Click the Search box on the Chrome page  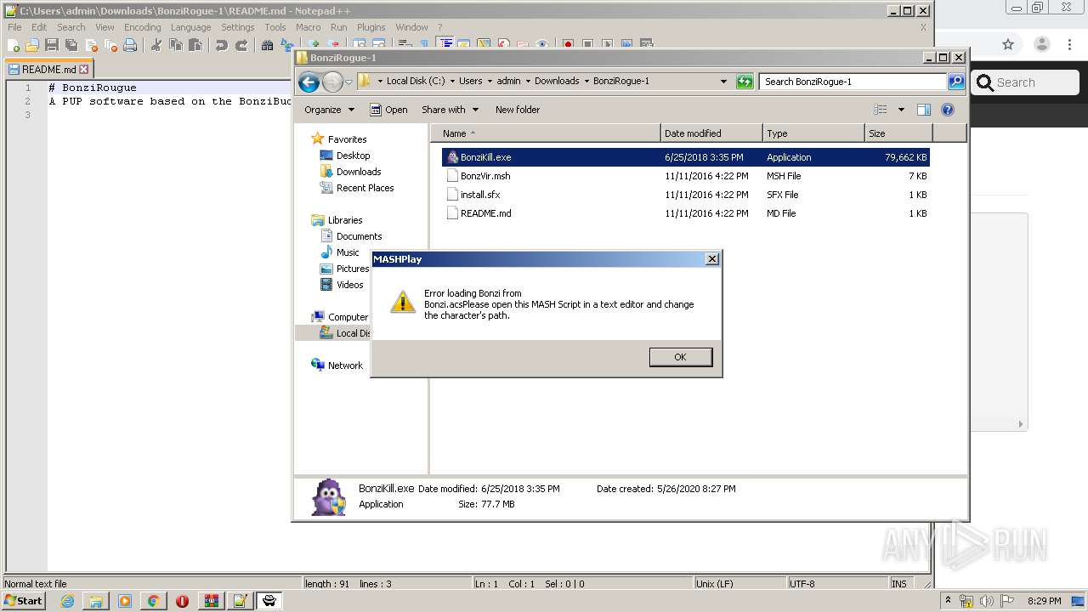coord(1025,82)
